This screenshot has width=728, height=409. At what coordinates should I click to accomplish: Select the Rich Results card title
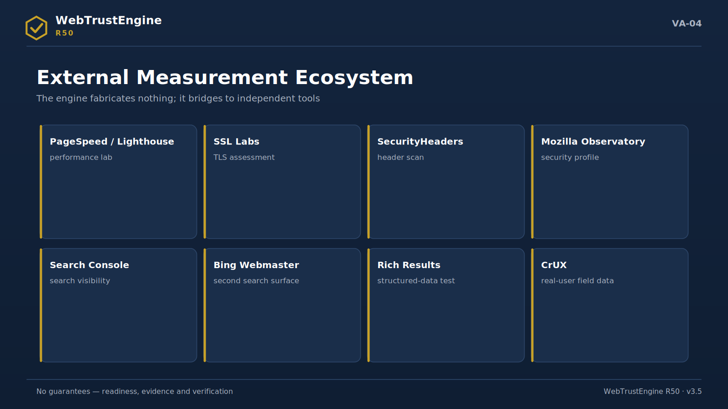pyautogui.click(x=409, y=265)
